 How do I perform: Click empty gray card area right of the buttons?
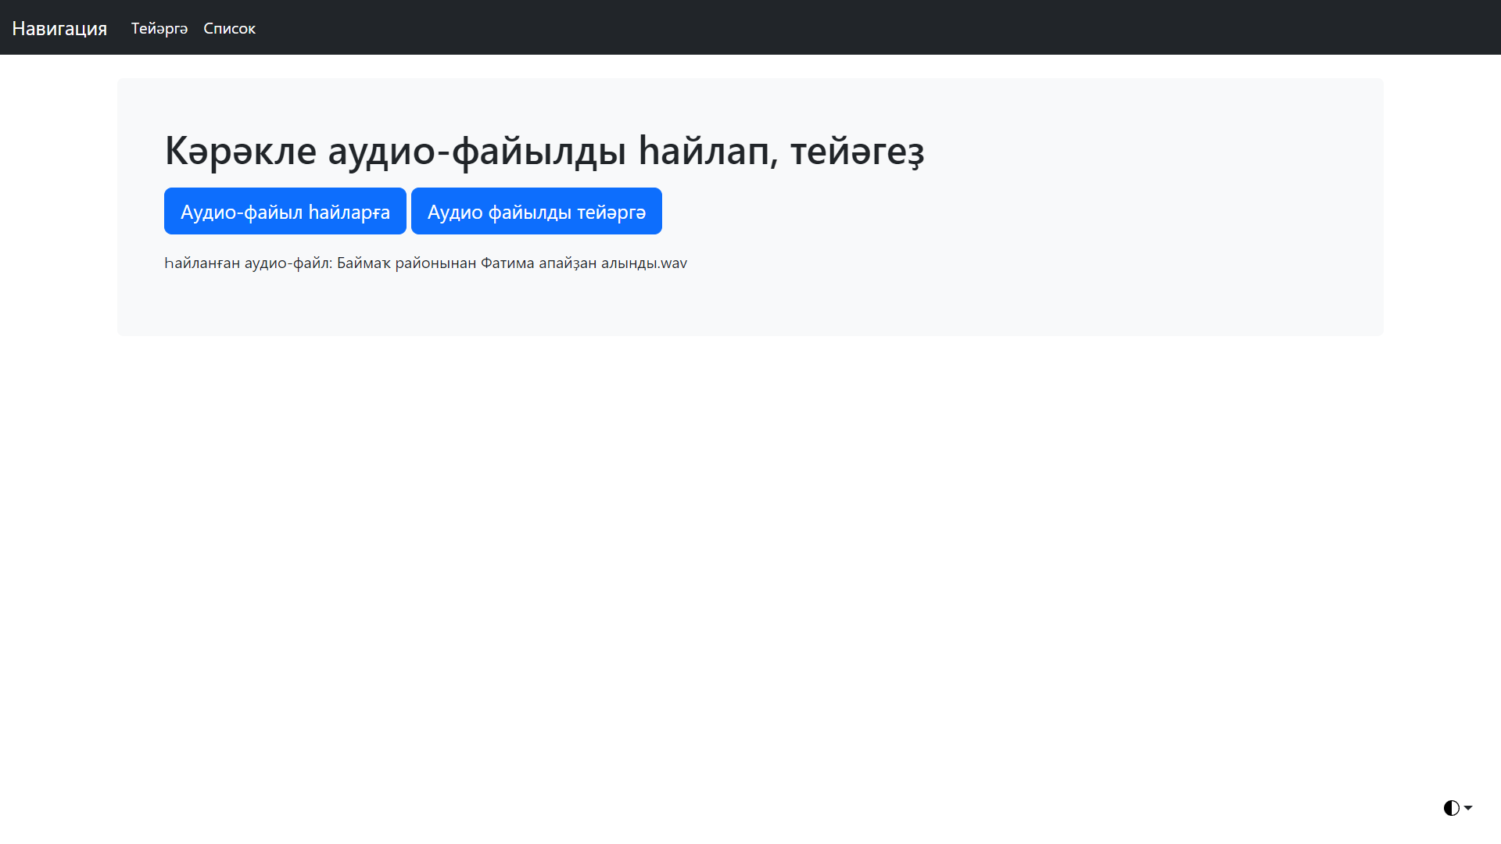tap(1016, 211)
